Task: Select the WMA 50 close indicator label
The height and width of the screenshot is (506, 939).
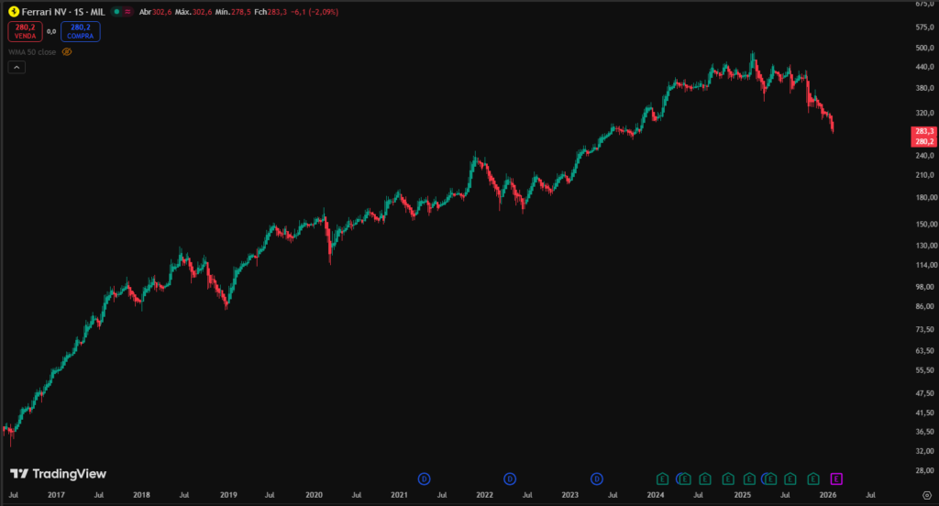Action: point(33,52)
